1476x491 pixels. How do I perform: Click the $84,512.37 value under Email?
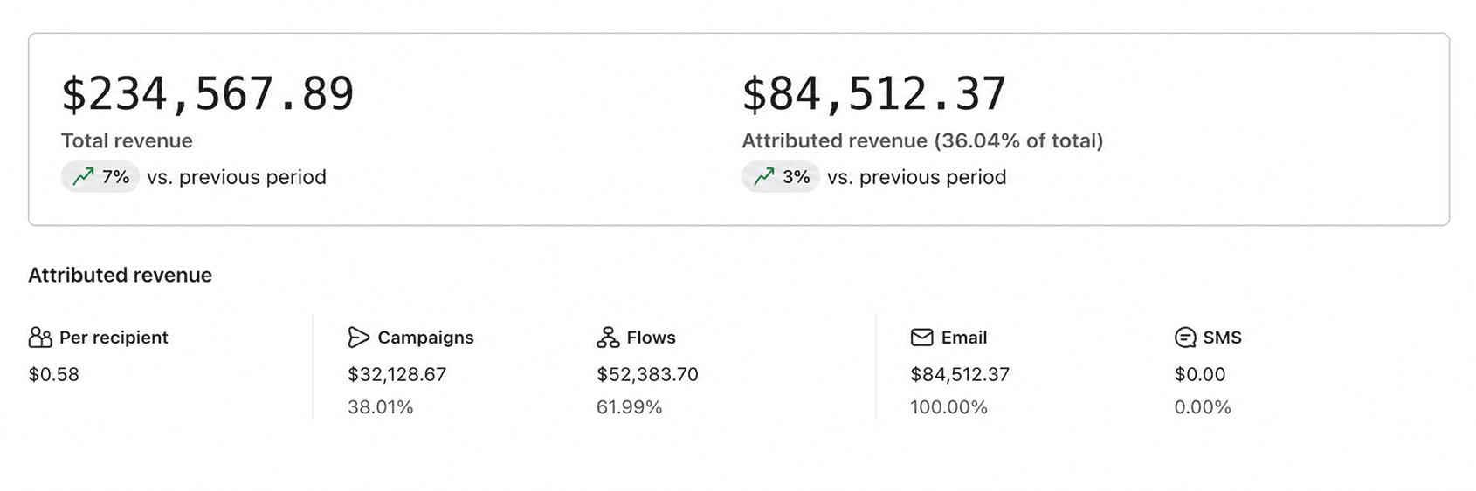(x=960, y=375)
